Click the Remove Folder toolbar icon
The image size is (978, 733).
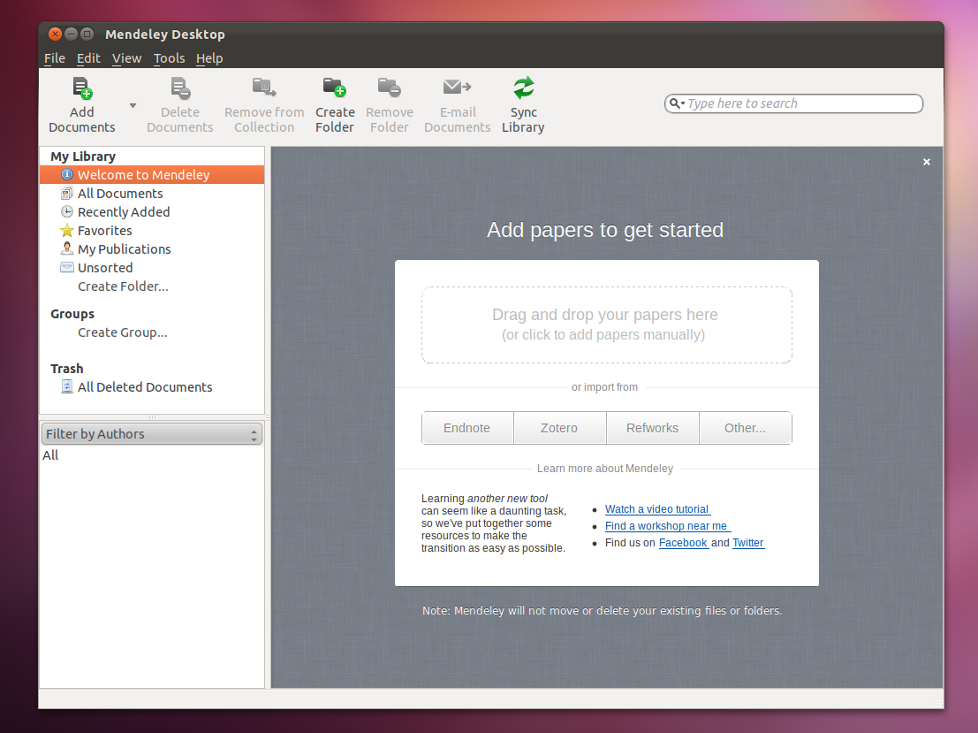390,88
